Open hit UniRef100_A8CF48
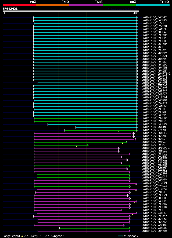172x238 pixels. (x=154, y=32)
